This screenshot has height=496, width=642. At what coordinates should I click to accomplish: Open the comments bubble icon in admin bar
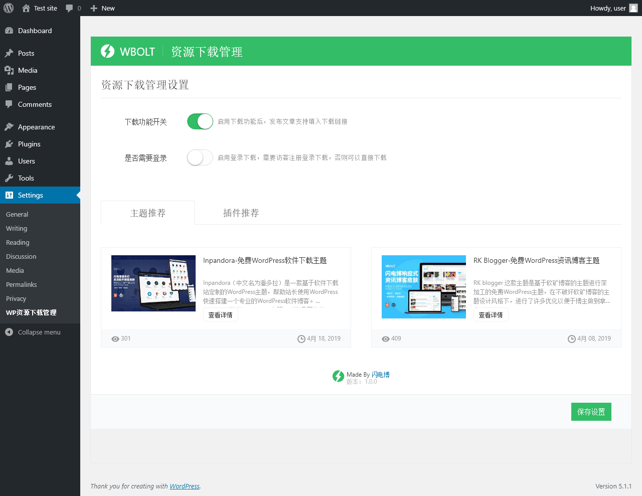69,8
